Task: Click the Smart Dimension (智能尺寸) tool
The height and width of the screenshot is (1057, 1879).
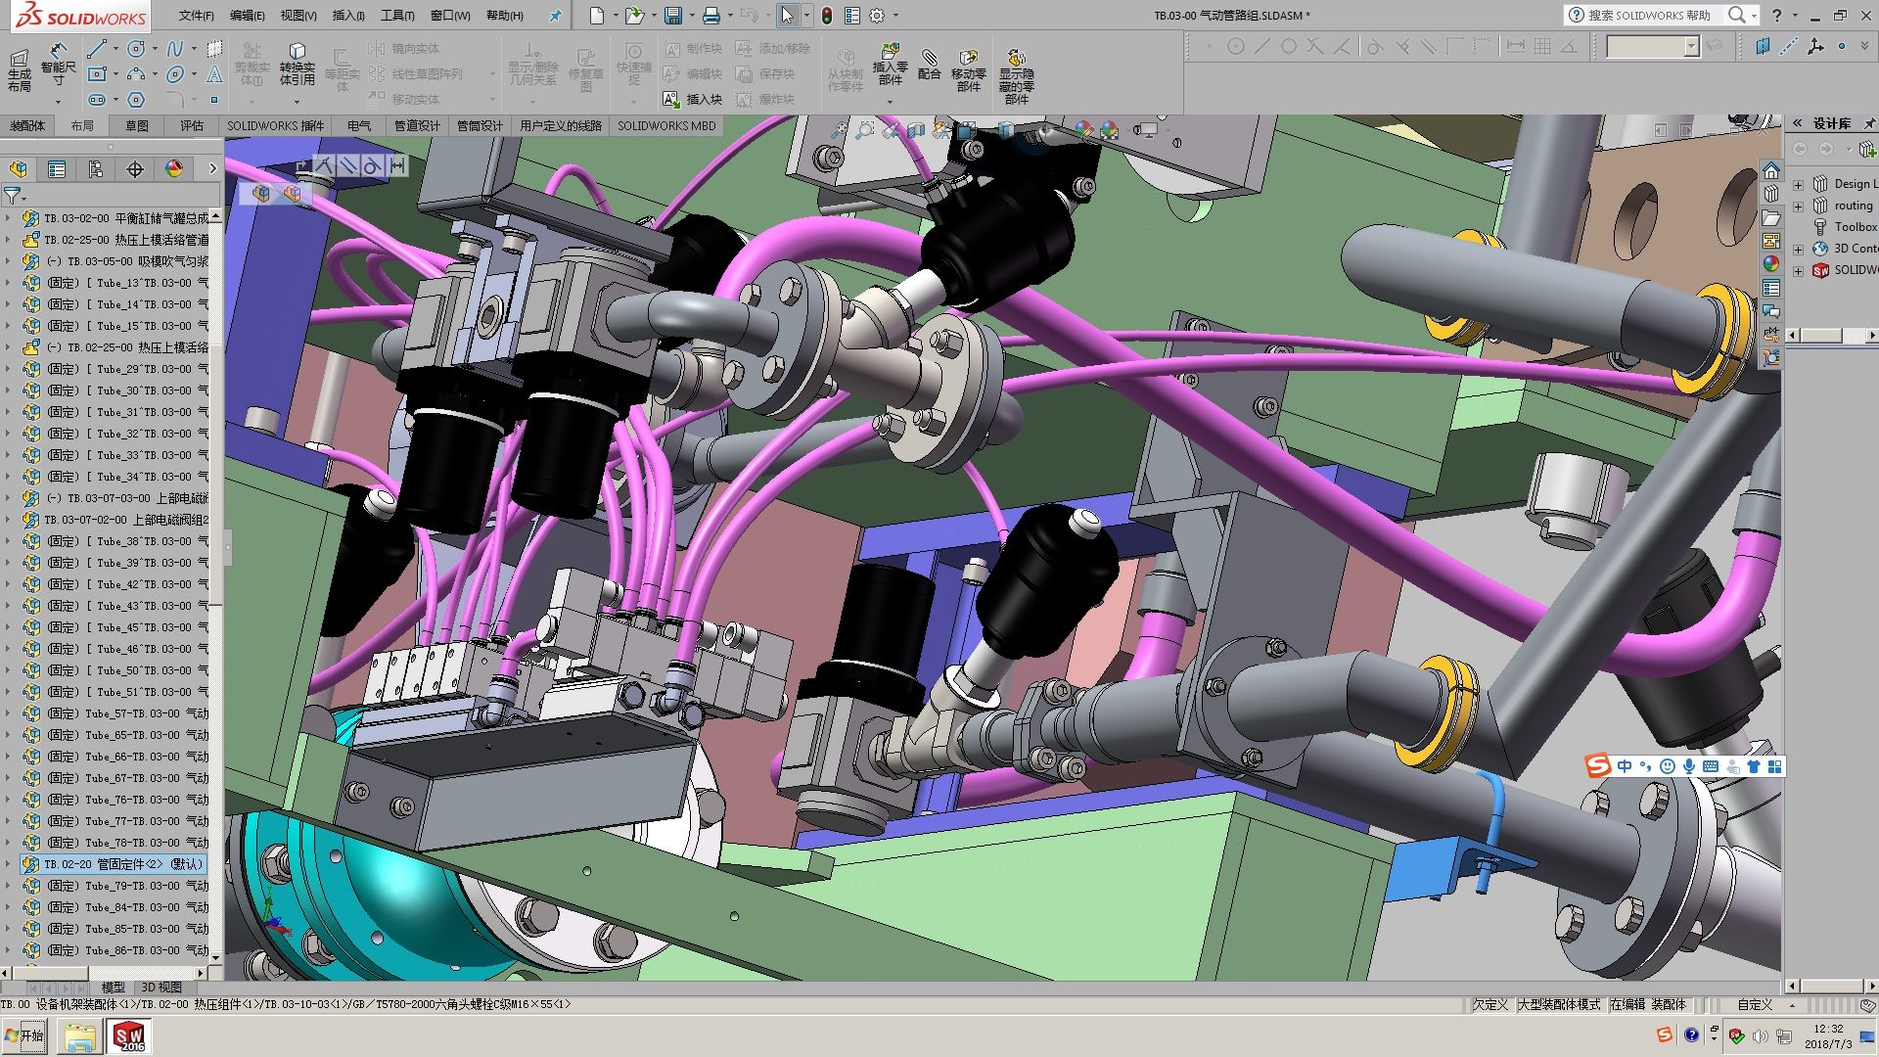Action: [x=58, y=59]
